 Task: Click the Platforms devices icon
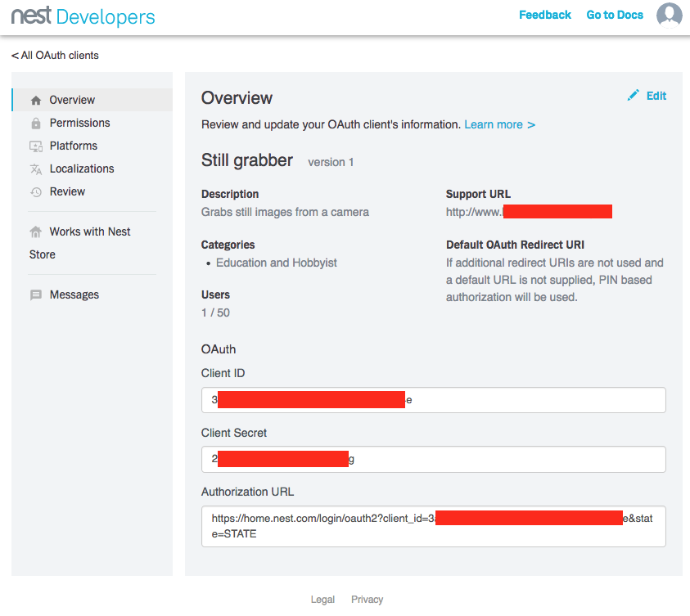(x=36, y=146)
